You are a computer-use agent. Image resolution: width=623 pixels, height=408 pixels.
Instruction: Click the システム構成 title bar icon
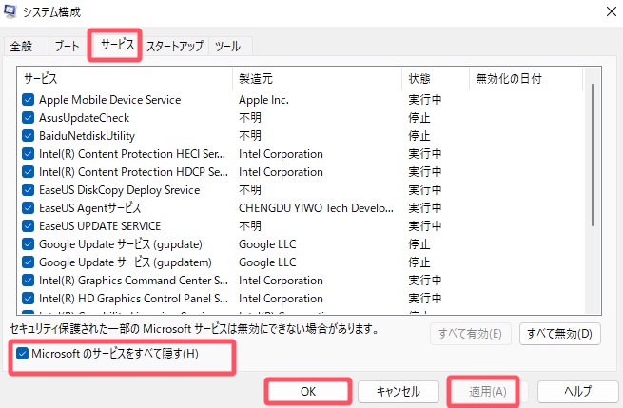(x=10, y=11)
